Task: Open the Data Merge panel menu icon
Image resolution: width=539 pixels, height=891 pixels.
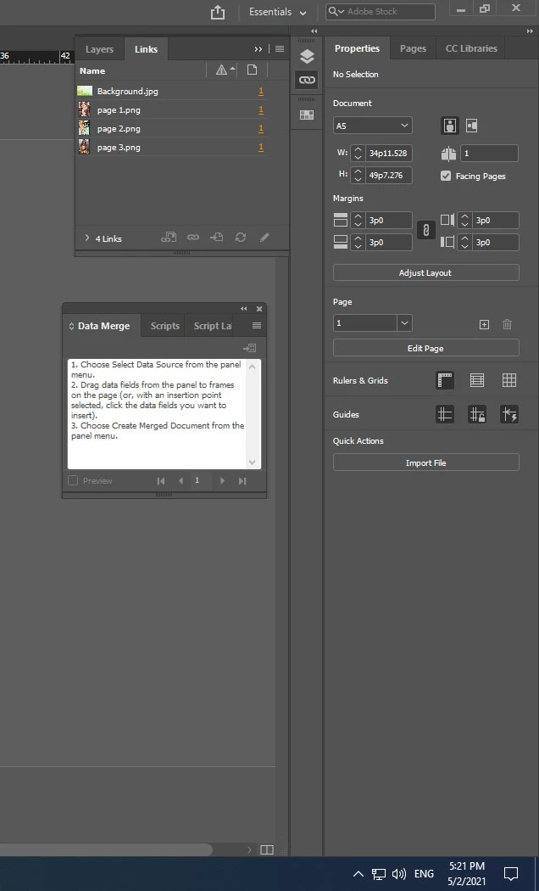Action: 257,326
